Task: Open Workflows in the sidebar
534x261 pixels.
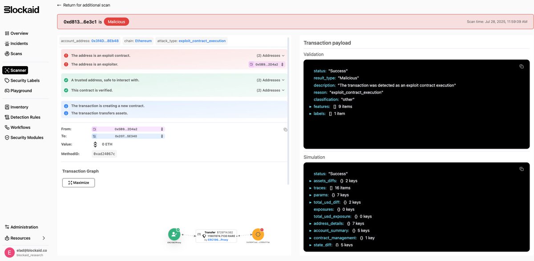Action: 17,127
